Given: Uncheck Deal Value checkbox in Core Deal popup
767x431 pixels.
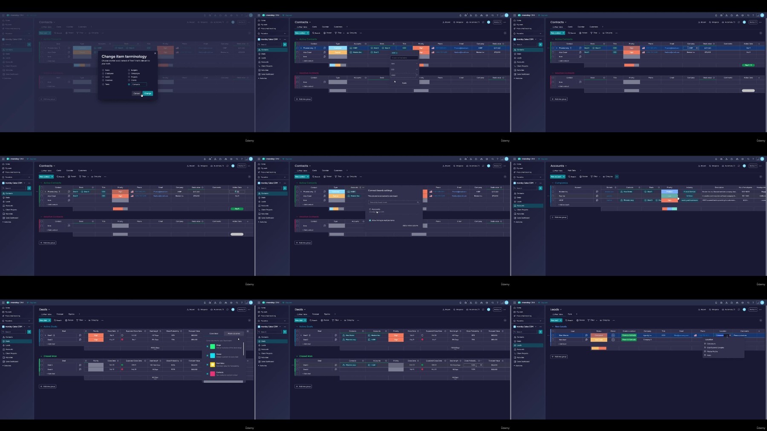Looking at the screenshot, I should point(208,364).
